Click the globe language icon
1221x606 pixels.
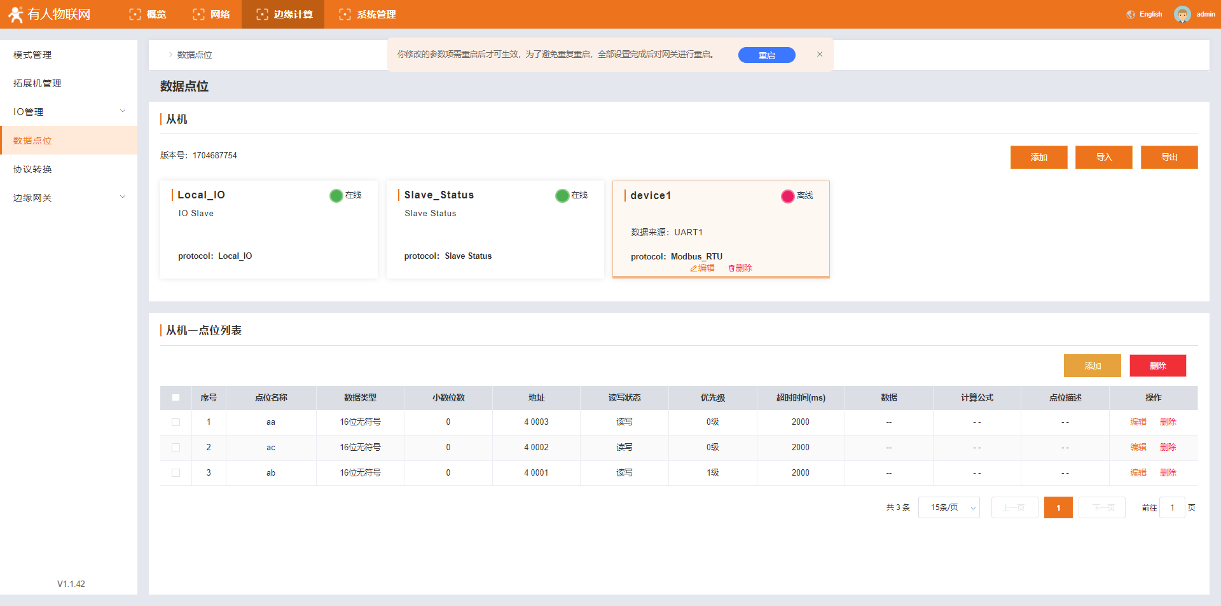coord(1131,15)
